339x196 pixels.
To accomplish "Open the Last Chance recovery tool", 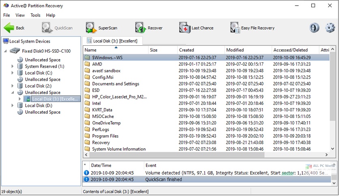I will pyautogui.click(x=196, y=28).
